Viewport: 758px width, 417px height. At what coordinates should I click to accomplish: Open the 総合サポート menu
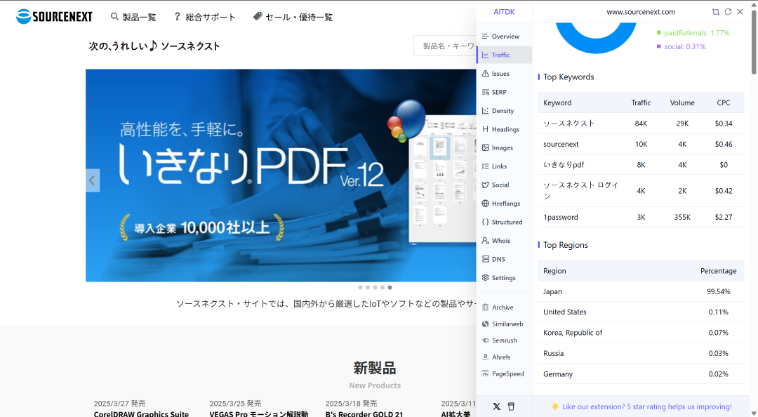click(211, 18)
